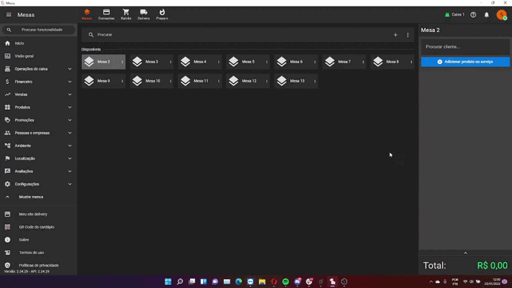This screenshot has width=512, height=288.
Task: Open the user profile avatar
Action: click(x=502, y=15)
